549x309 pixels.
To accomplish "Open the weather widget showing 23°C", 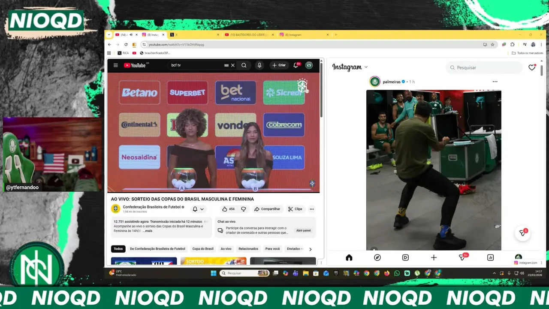I will [123, 273].
